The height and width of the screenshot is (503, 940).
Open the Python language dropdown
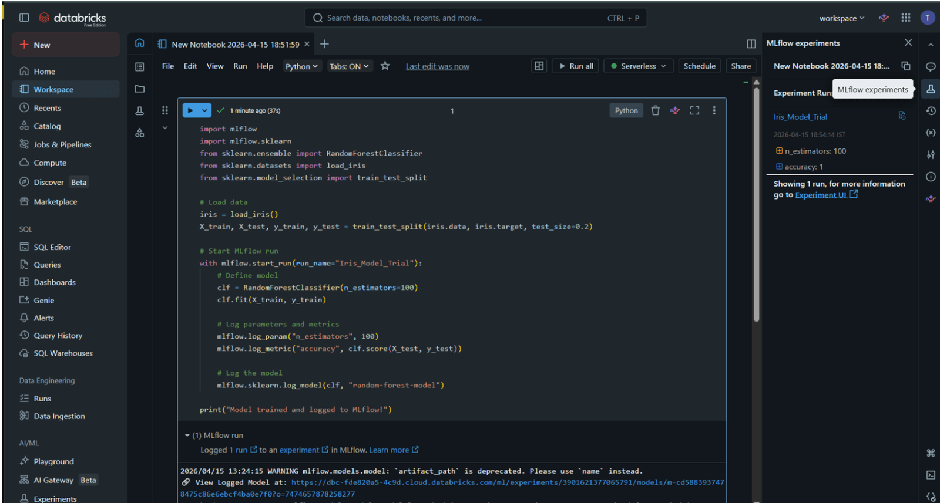301,66
